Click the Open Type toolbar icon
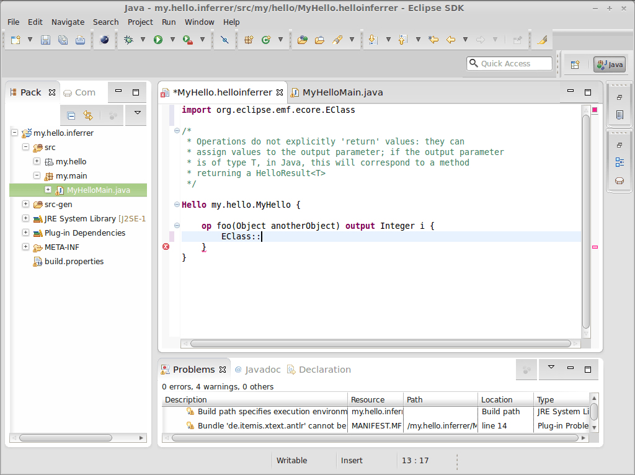The height and width of the screenshot is (475, 635). 303,40
